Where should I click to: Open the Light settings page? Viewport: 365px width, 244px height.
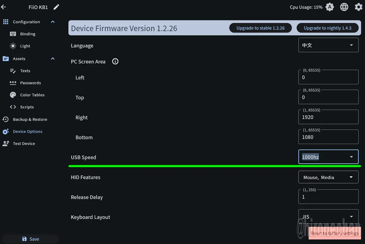[25, 46]
